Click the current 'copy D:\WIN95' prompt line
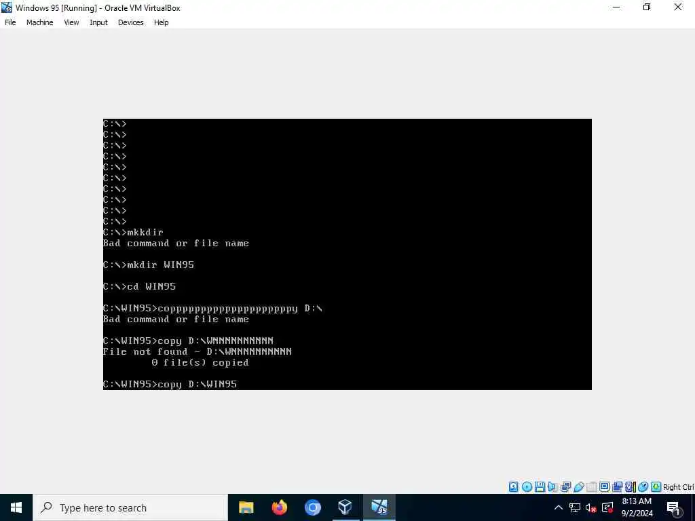 pyautogui.click(x=170, y=384)
